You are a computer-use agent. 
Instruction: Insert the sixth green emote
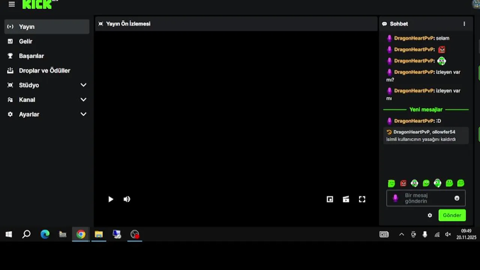coord(449,183)
